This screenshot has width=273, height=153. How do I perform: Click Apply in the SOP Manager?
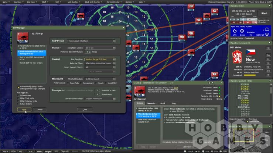[x=24, y=110]
